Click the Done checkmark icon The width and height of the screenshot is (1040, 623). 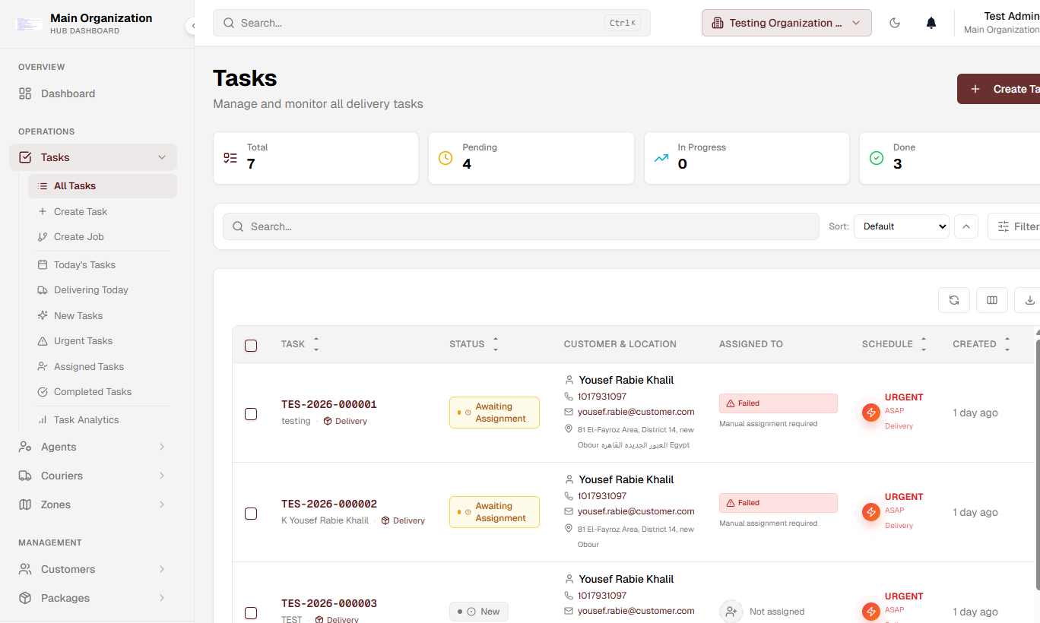pyautogui.click(x=877, y=158)
